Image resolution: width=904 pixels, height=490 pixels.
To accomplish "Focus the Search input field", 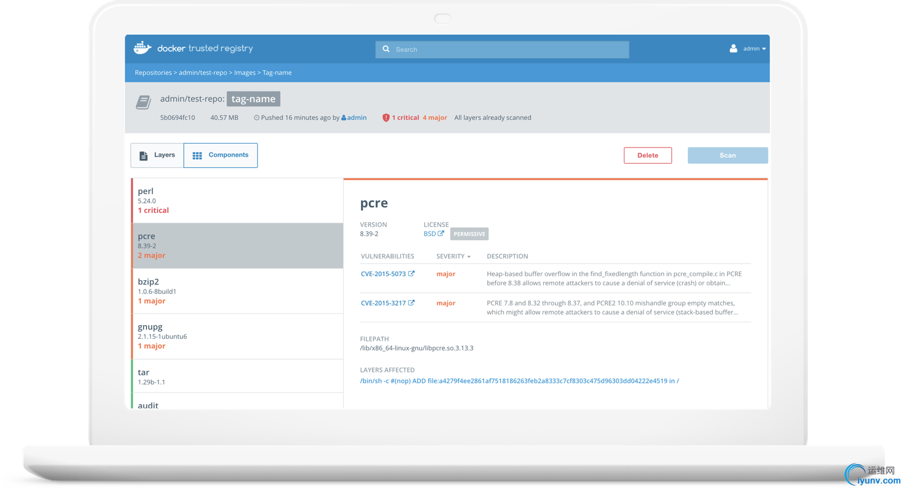I will coord(502,50).
